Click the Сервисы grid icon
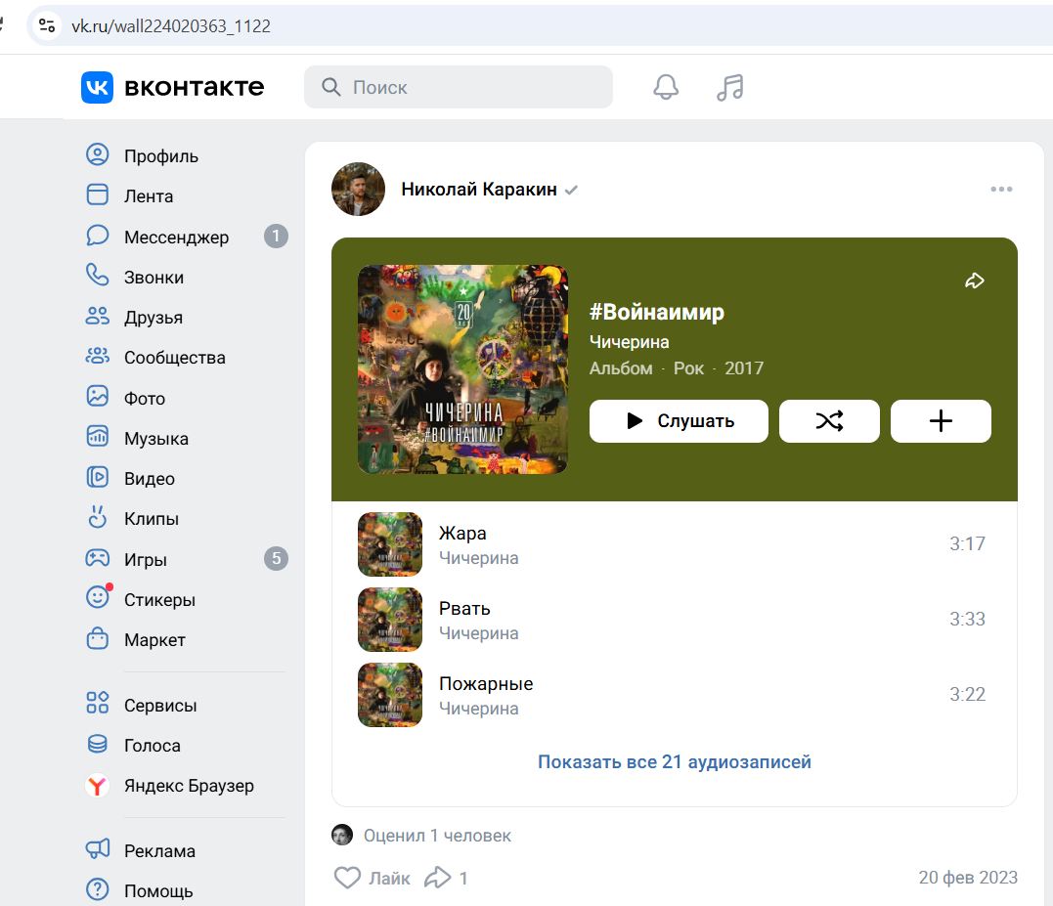 click(98, 703)
